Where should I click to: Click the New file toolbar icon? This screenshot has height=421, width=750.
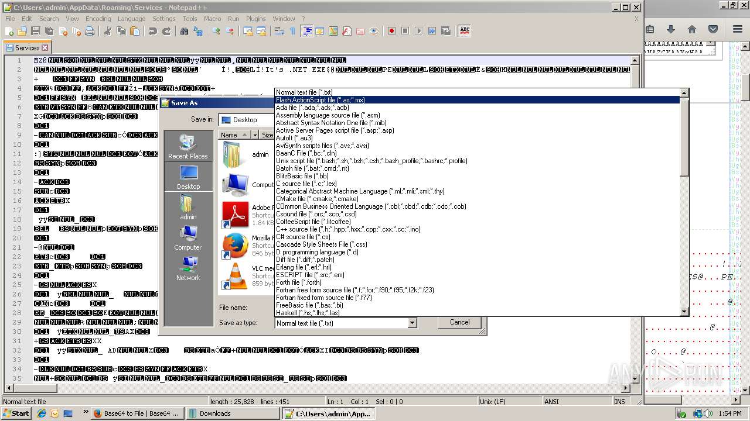(x=10, y=31)
